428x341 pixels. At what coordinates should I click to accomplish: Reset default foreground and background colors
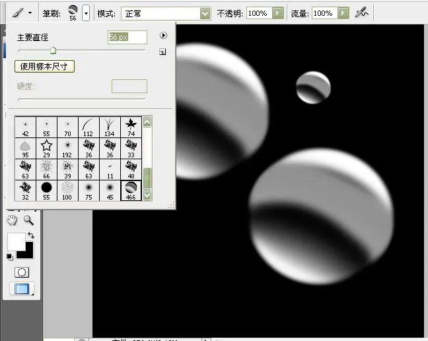pos(9,256)
